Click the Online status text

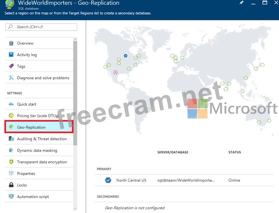pos(234,180)
